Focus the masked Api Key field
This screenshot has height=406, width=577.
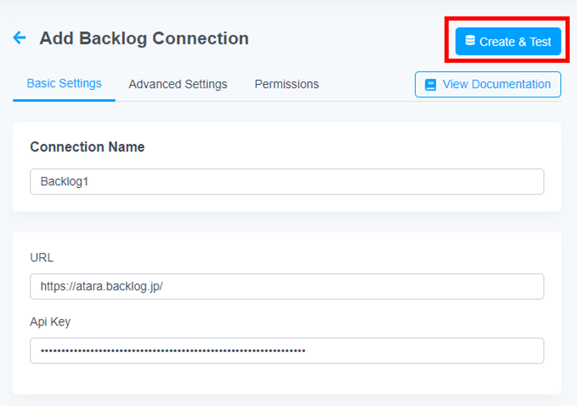point(287,351)
